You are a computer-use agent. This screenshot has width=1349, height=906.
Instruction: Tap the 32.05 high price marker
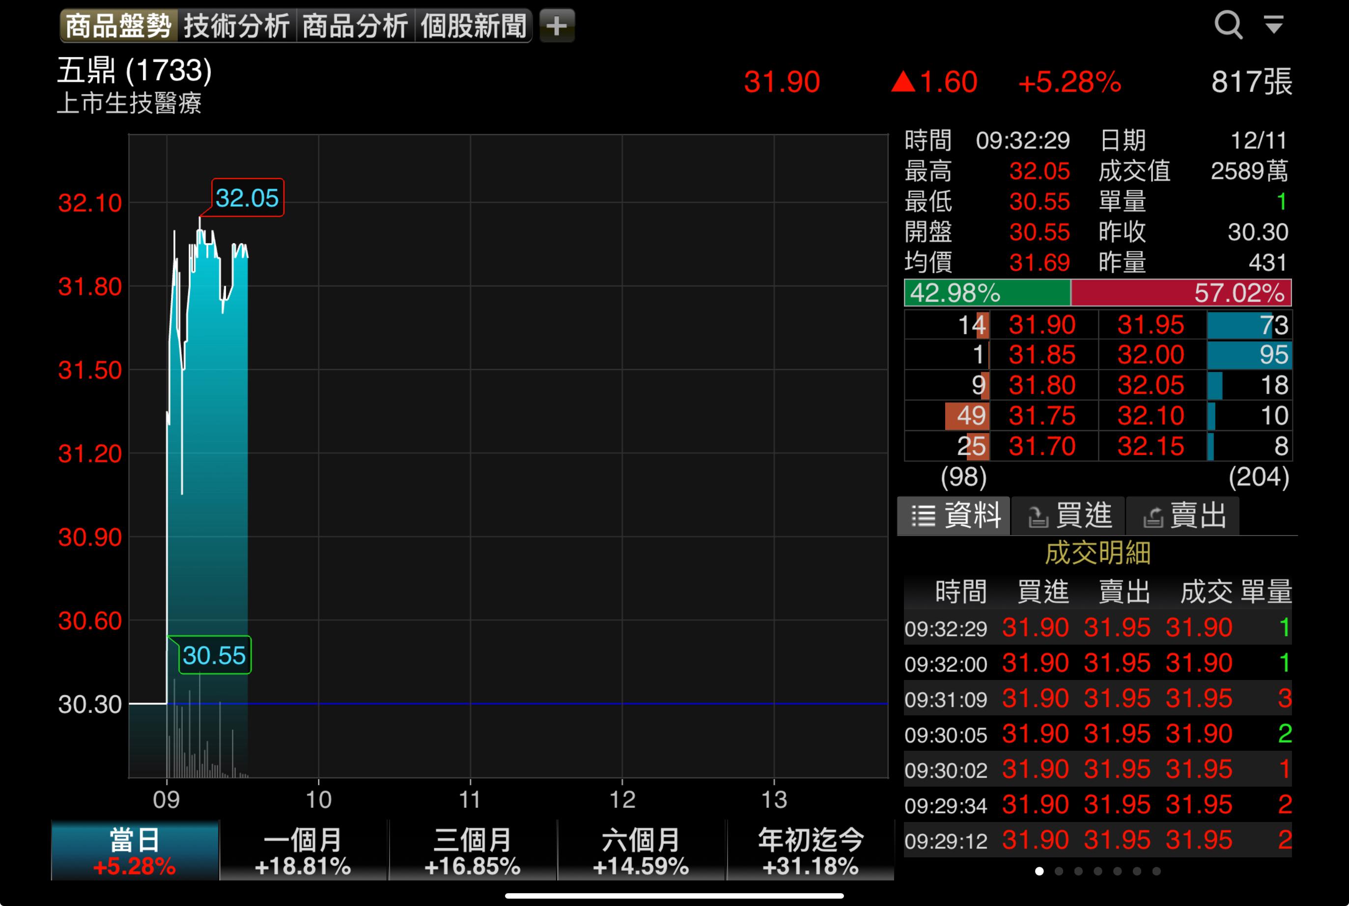coord(247,198)
